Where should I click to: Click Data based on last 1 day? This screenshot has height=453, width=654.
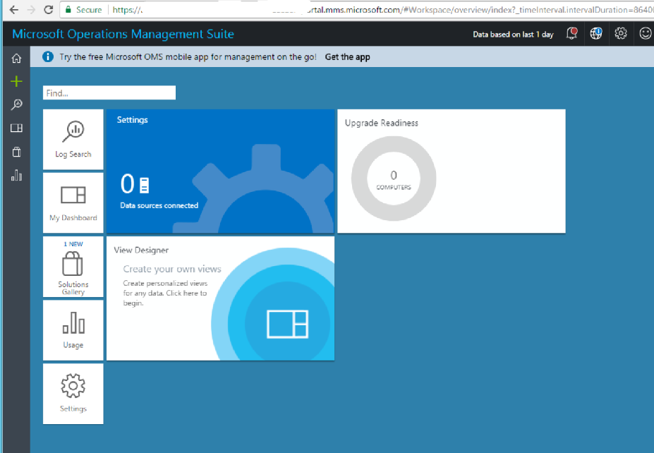(x=513, y=34)
